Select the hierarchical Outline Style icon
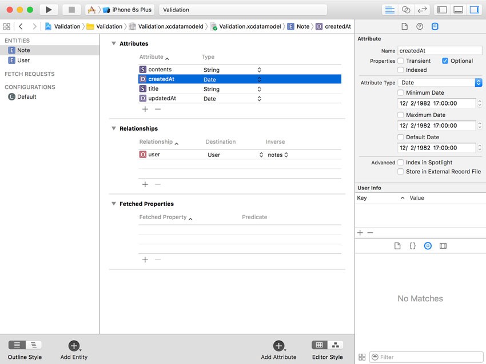486x364 pixels. [34, 345]
